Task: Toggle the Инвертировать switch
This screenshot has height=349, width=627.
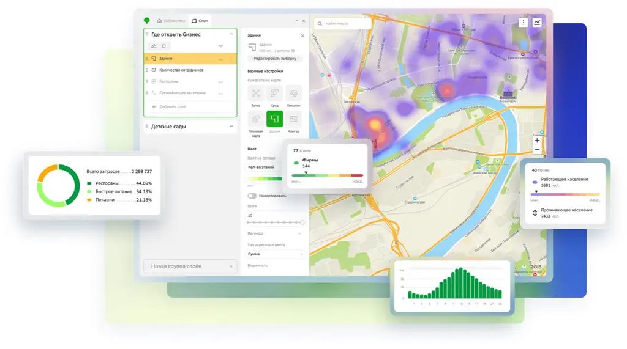Action: (252, 196)
